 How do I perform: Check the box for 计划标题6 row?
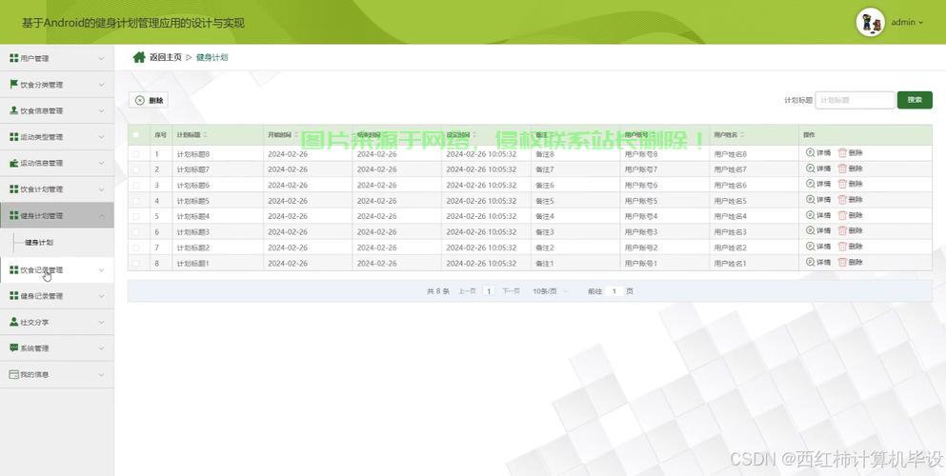tap(135, 186)
